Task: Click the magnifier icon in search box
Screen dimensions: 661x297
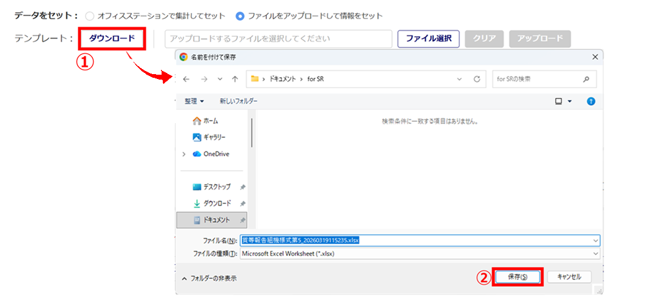Action: coord(586,79)
